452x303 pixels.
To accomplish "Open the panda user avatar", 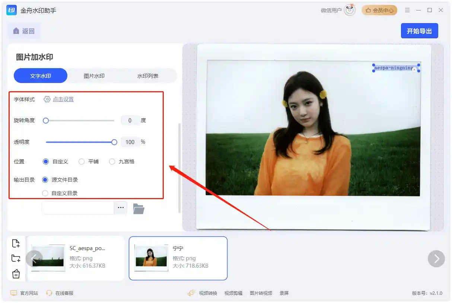I will pos(350,10).
